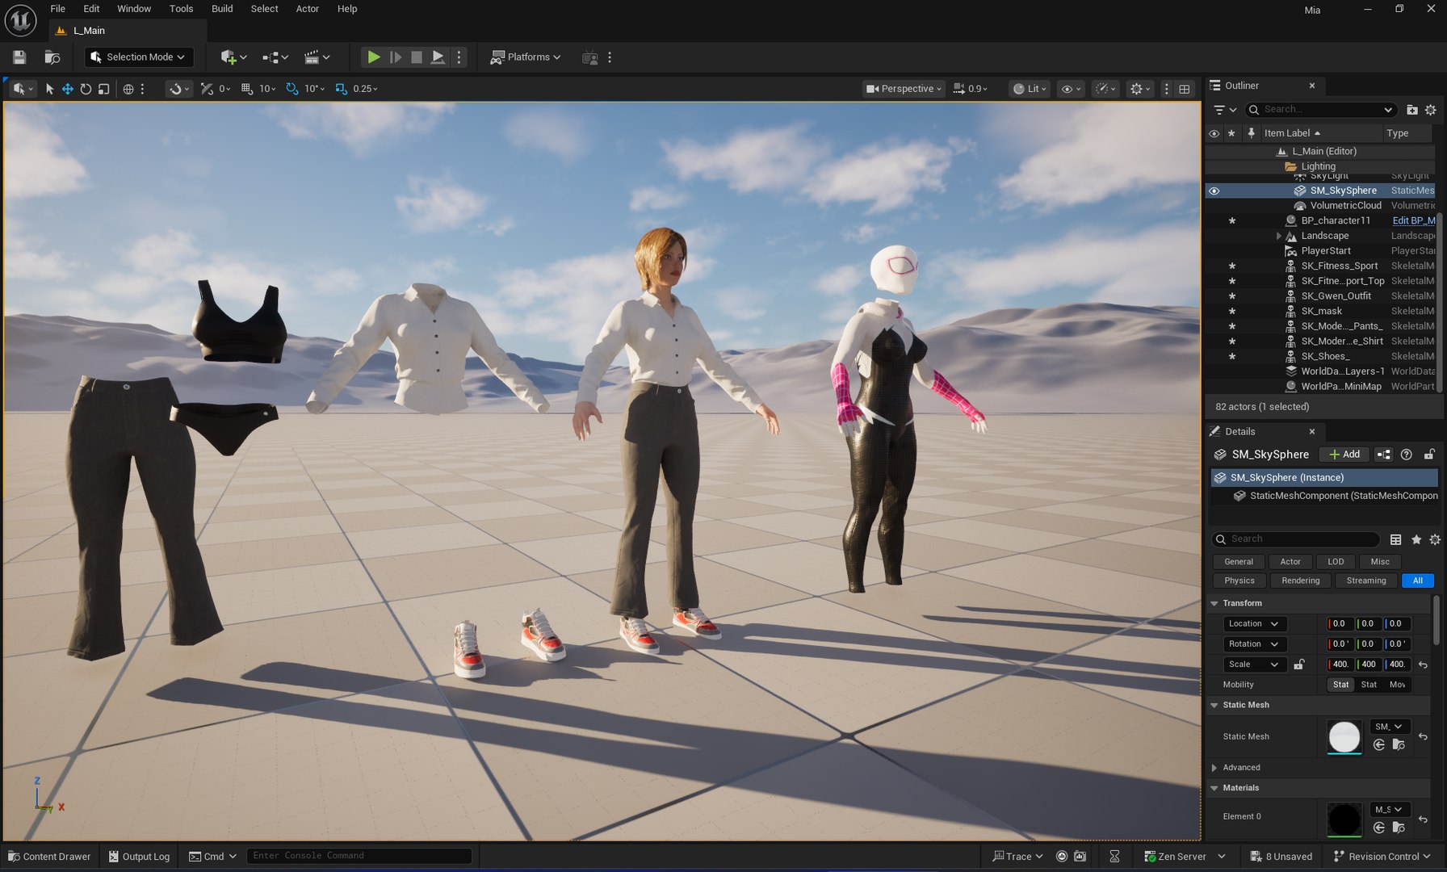Unstar the SK_mask row in Outliner

(1232, 312)
